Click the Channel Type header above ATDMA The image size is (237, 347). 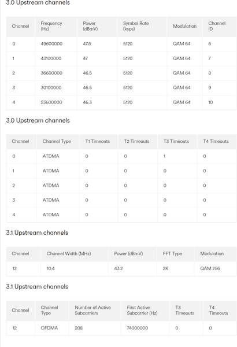click(57, 142)
